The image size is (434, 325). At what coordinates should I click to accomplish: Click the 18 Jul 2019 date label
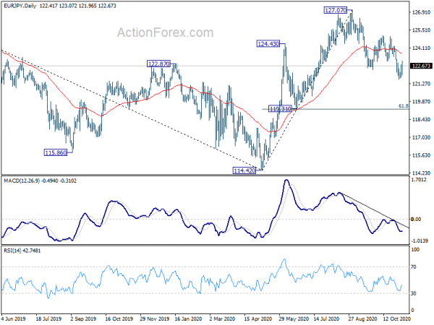[48, 318]
